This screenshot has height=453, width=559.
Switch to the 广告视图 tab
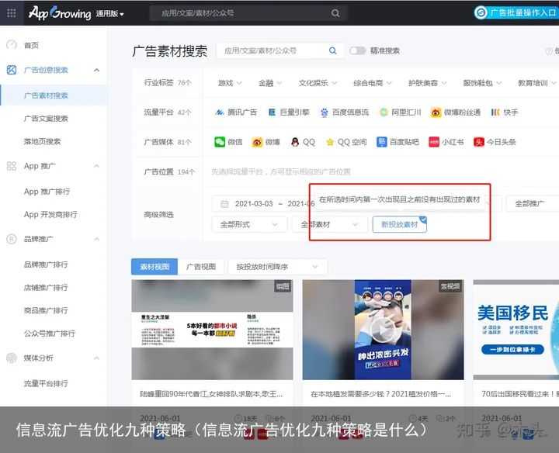201,267
